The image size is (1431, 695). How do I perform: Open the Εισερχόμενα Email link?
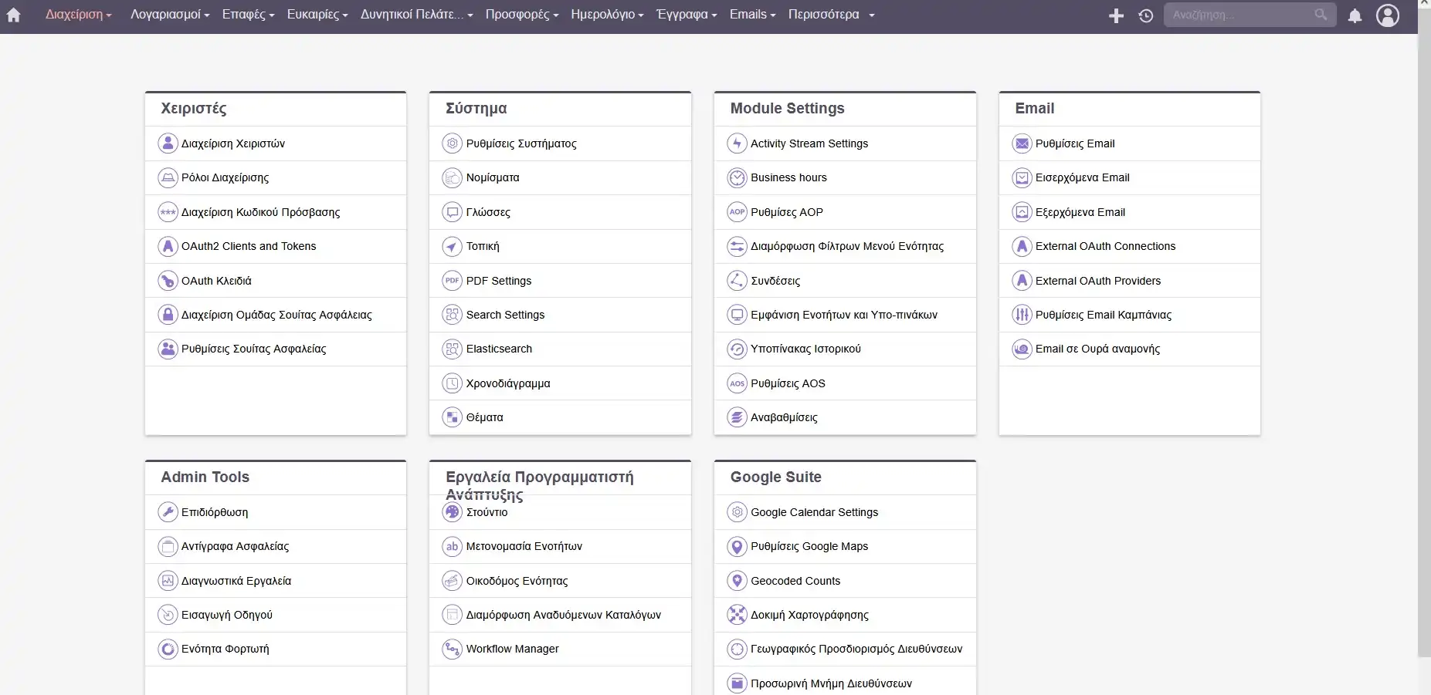coord(1082,177)
